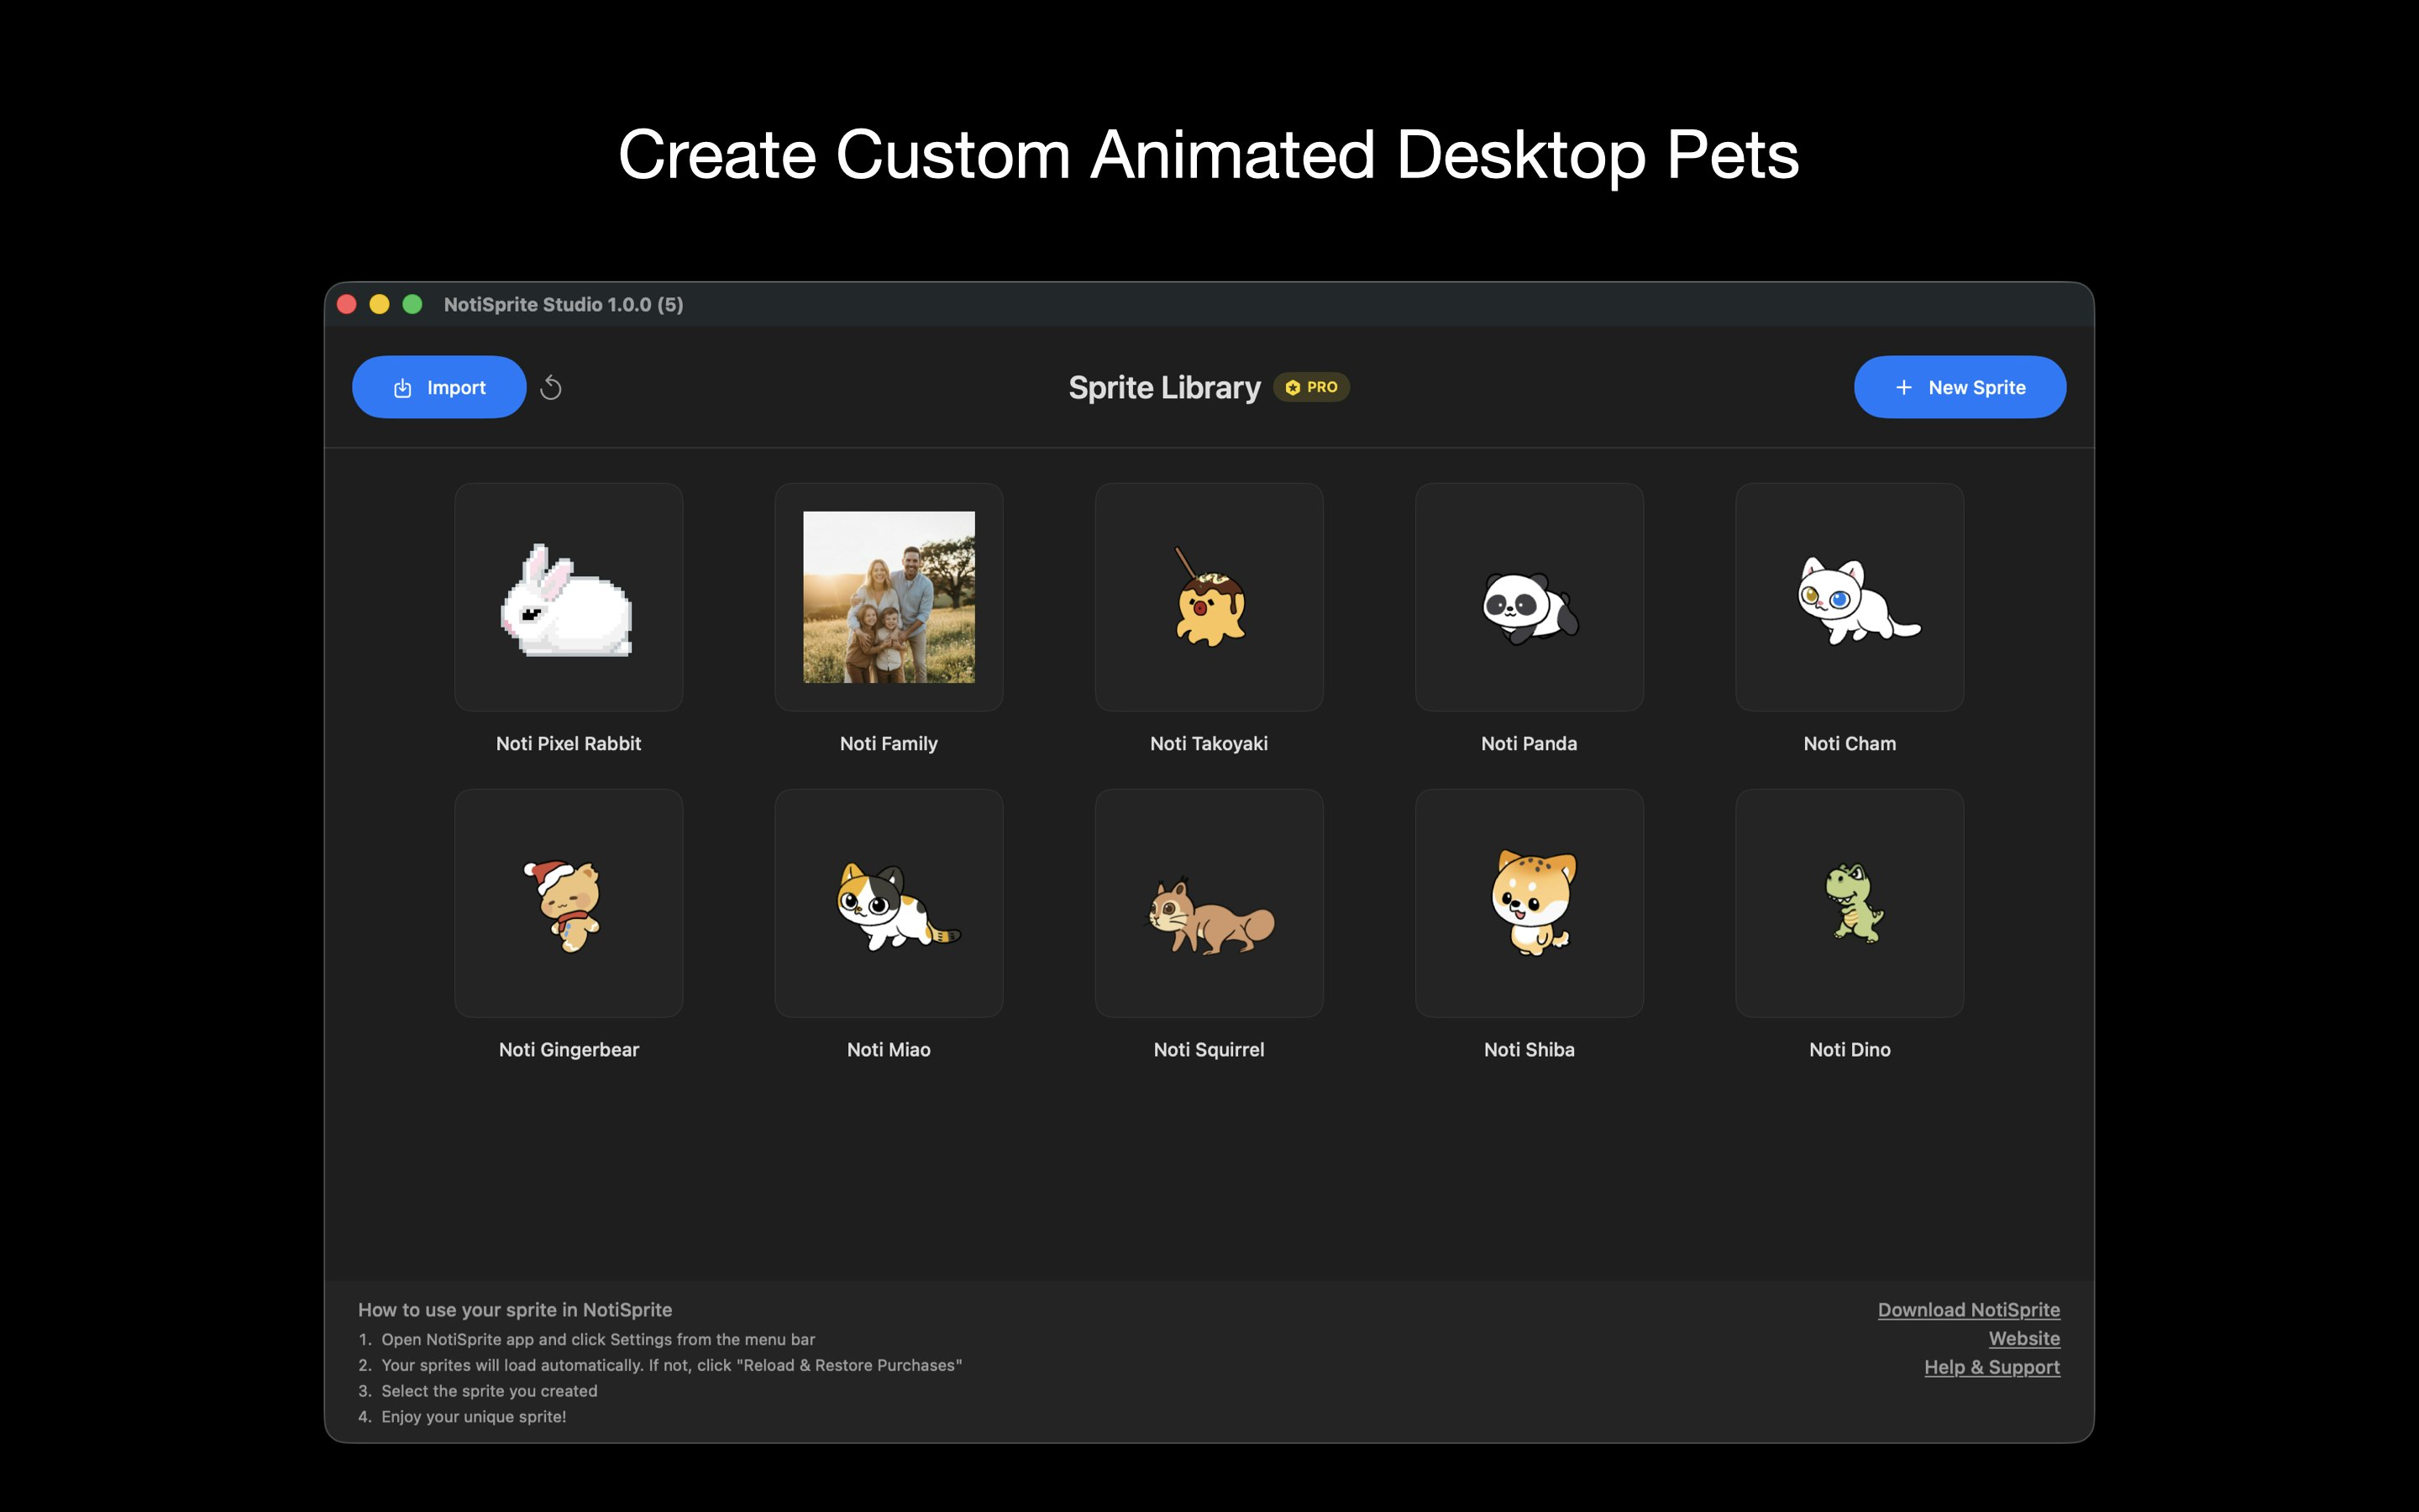Select the Noti Miao sprite

[889, 903]
